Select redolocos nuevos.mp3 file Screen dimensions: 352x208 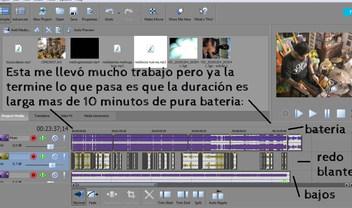150,51
